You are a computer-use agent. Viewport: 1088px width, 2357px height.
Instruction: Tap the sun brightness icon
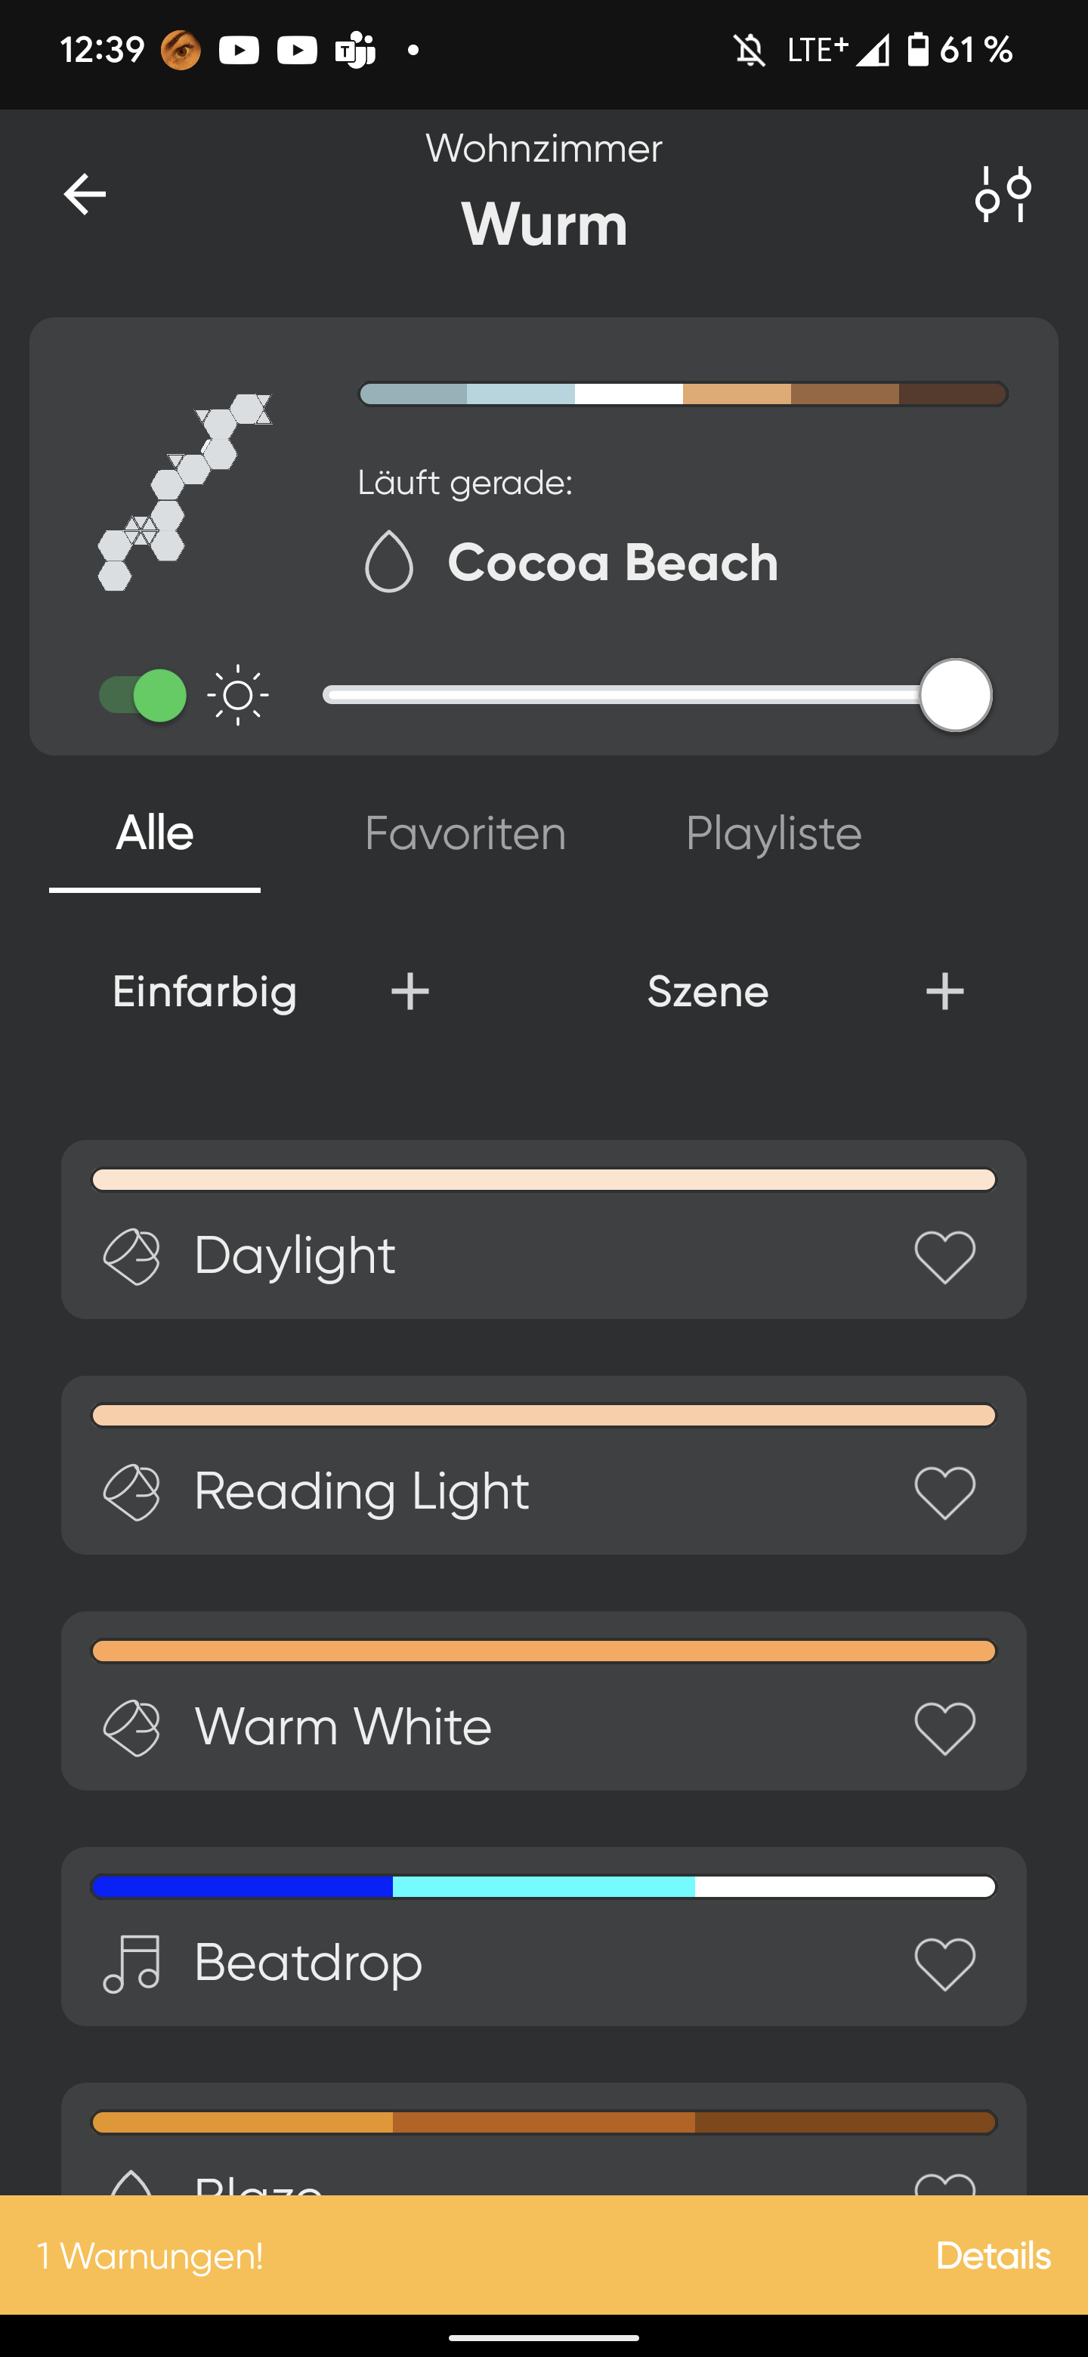(238, 695)
